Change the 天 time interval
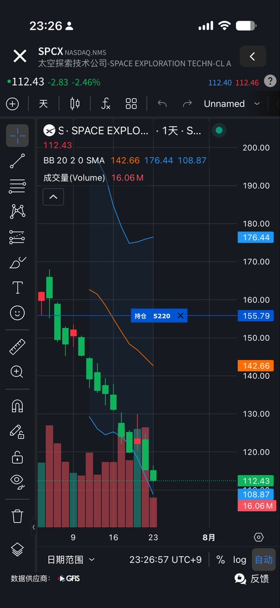280x608 pixels. (44, 104)
